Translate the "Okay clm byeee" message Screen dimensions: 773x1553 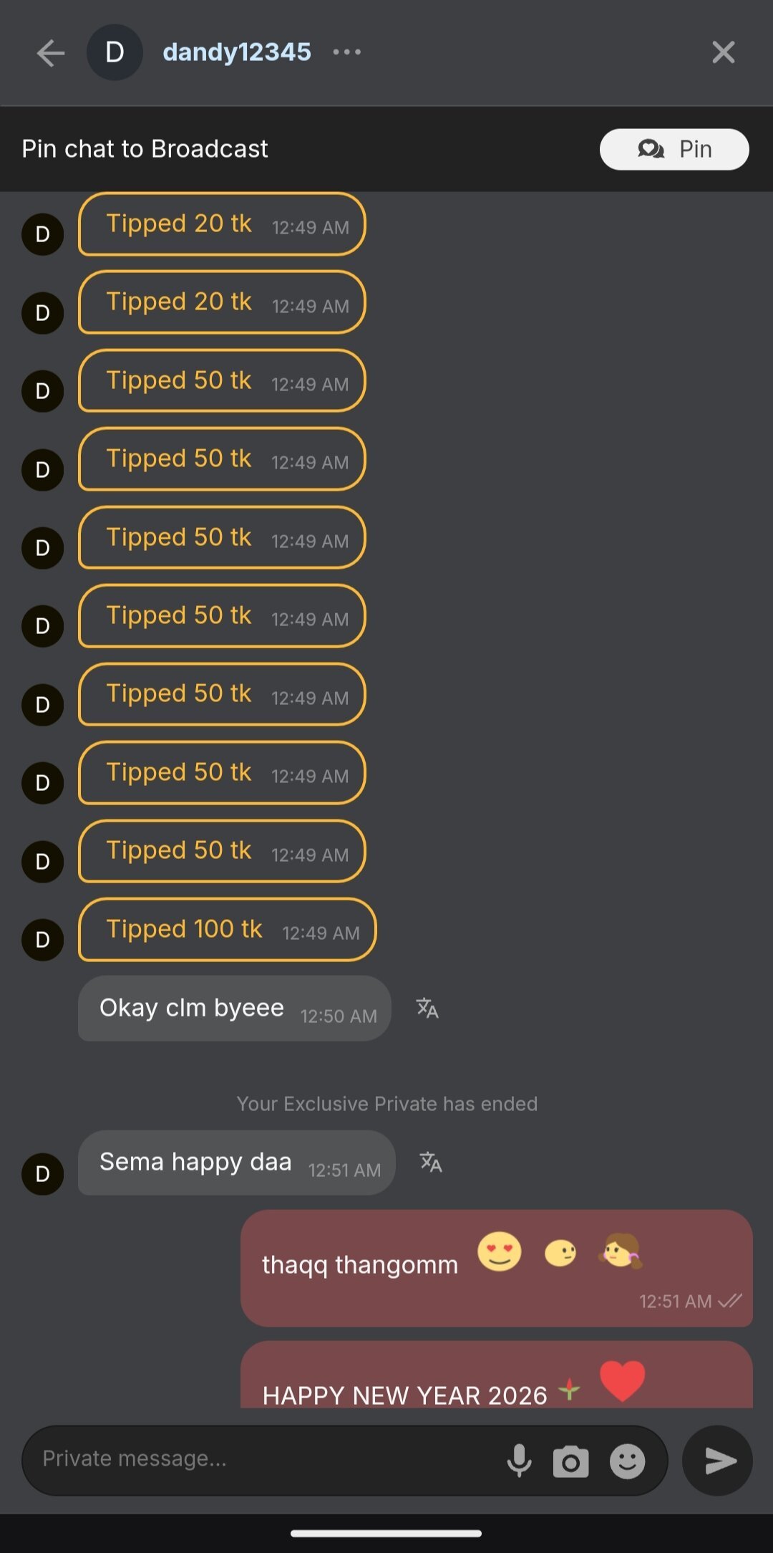pyautogui.click(x=427, y=1009)
